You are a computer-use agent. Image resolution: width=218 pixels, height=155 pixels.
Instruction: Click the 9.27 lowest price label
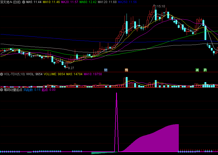(x=71, y=68)
